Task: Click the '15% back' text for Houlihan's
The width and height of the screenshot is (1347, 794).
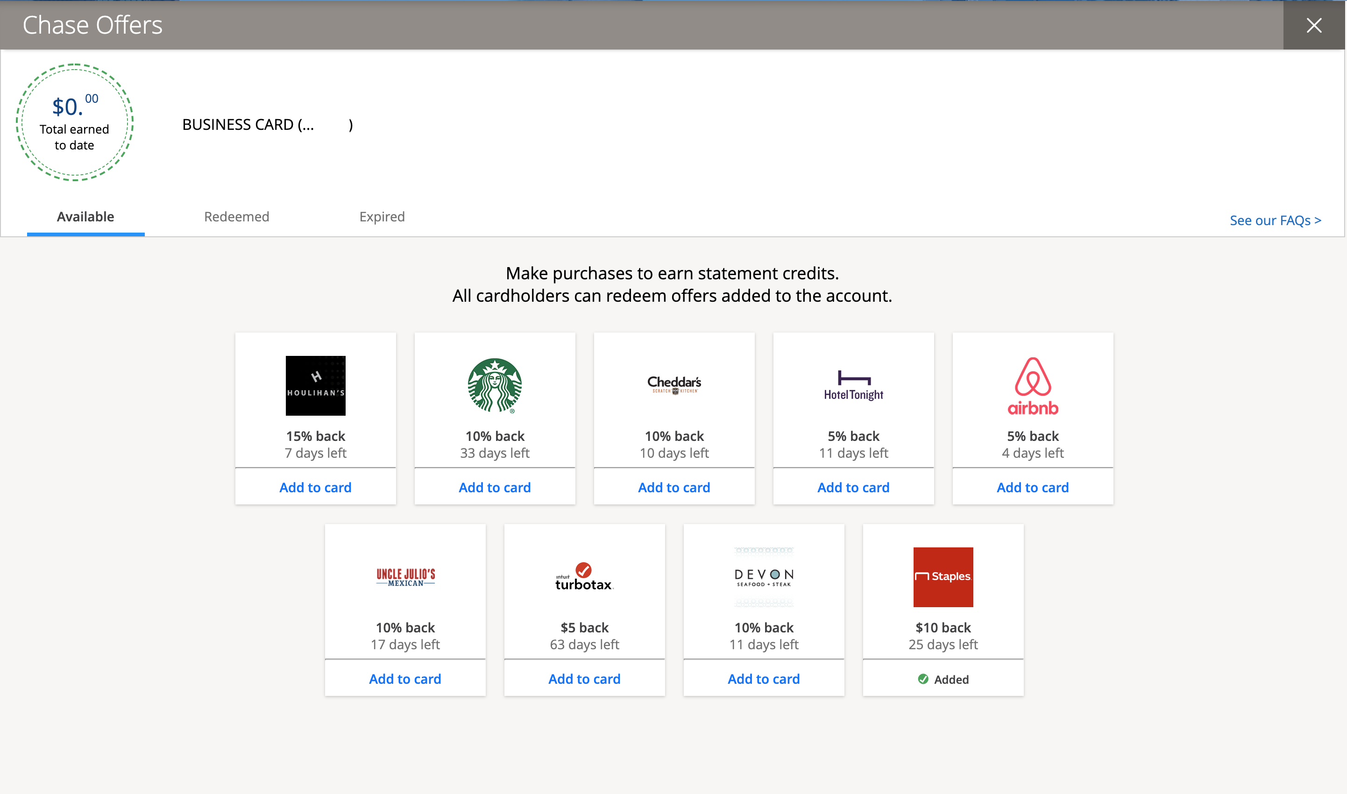Action: click(x=316, y=436)
